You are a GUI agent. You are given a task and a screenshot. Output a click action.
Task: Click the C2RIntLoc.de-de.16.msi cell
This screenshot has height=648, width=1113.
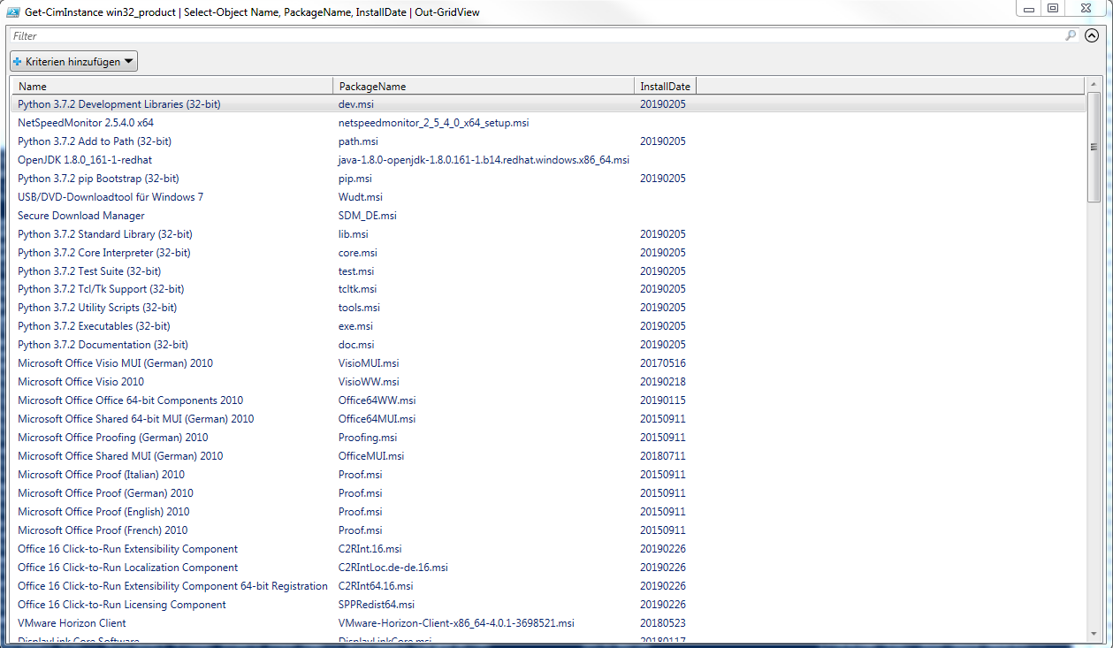tap(393, 568)
